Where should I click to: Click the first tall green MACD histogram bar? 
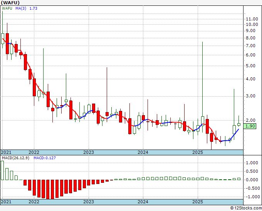pos(2,170)
